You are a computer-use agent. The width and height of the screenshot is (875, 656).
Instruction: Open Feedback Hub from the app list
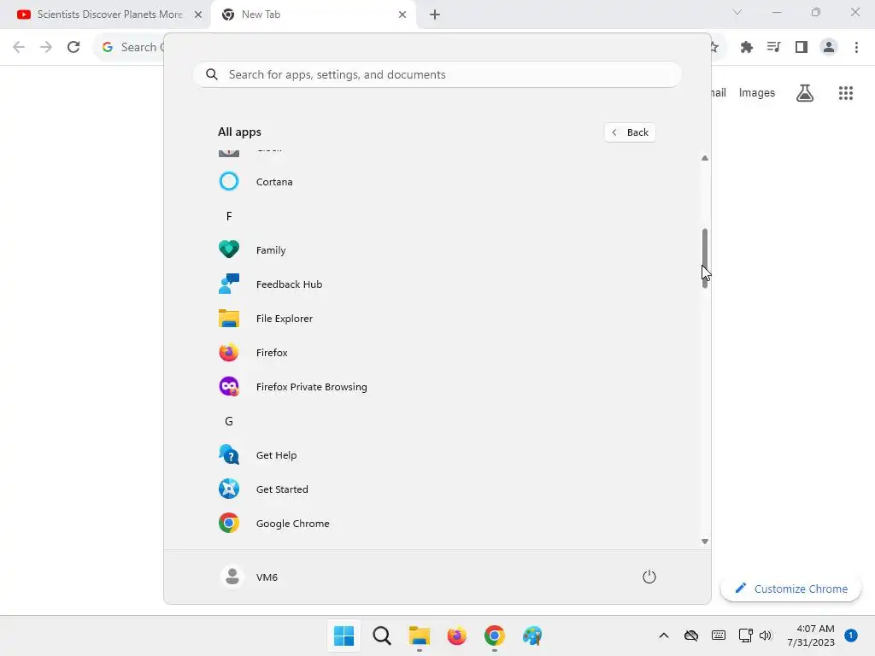(437, 284)
